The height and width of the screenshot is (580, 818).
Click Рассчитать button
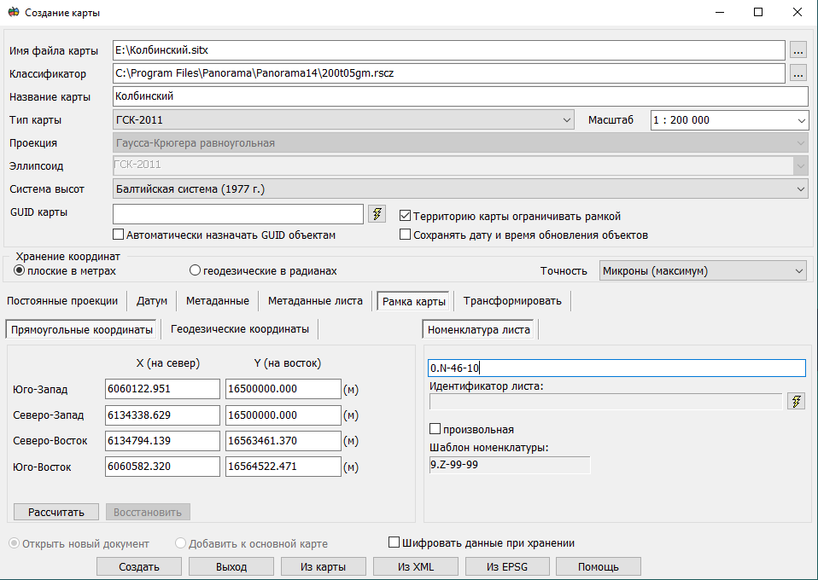point(56,512)
